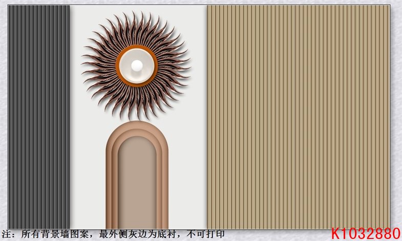Screen dimensions: 402x241
Task: Click the product code K1032880
Action: 366,234
